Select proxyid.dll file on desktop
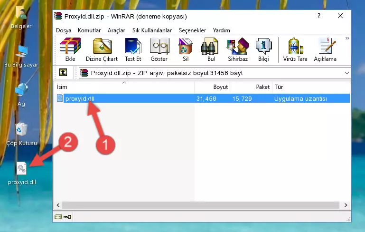 (x=22, y=174)
